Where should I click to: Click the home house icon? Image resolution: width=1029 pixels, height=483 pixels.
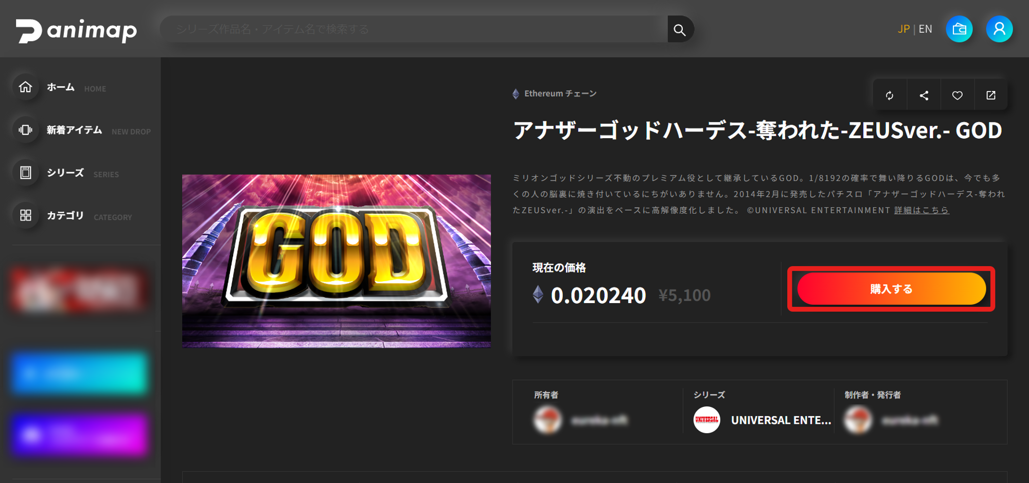(26, 87)
